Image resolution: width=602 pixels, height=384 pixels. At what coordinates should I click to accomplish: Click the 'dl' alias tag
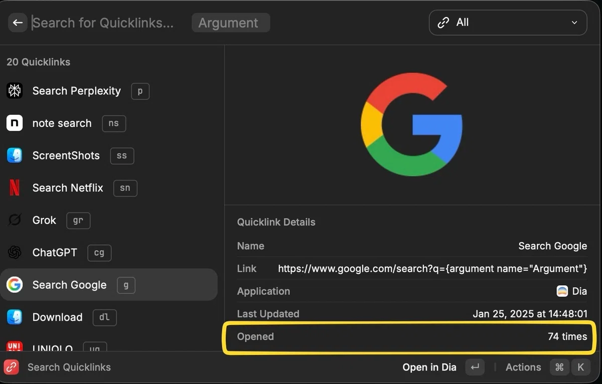[x=105, y=317]
